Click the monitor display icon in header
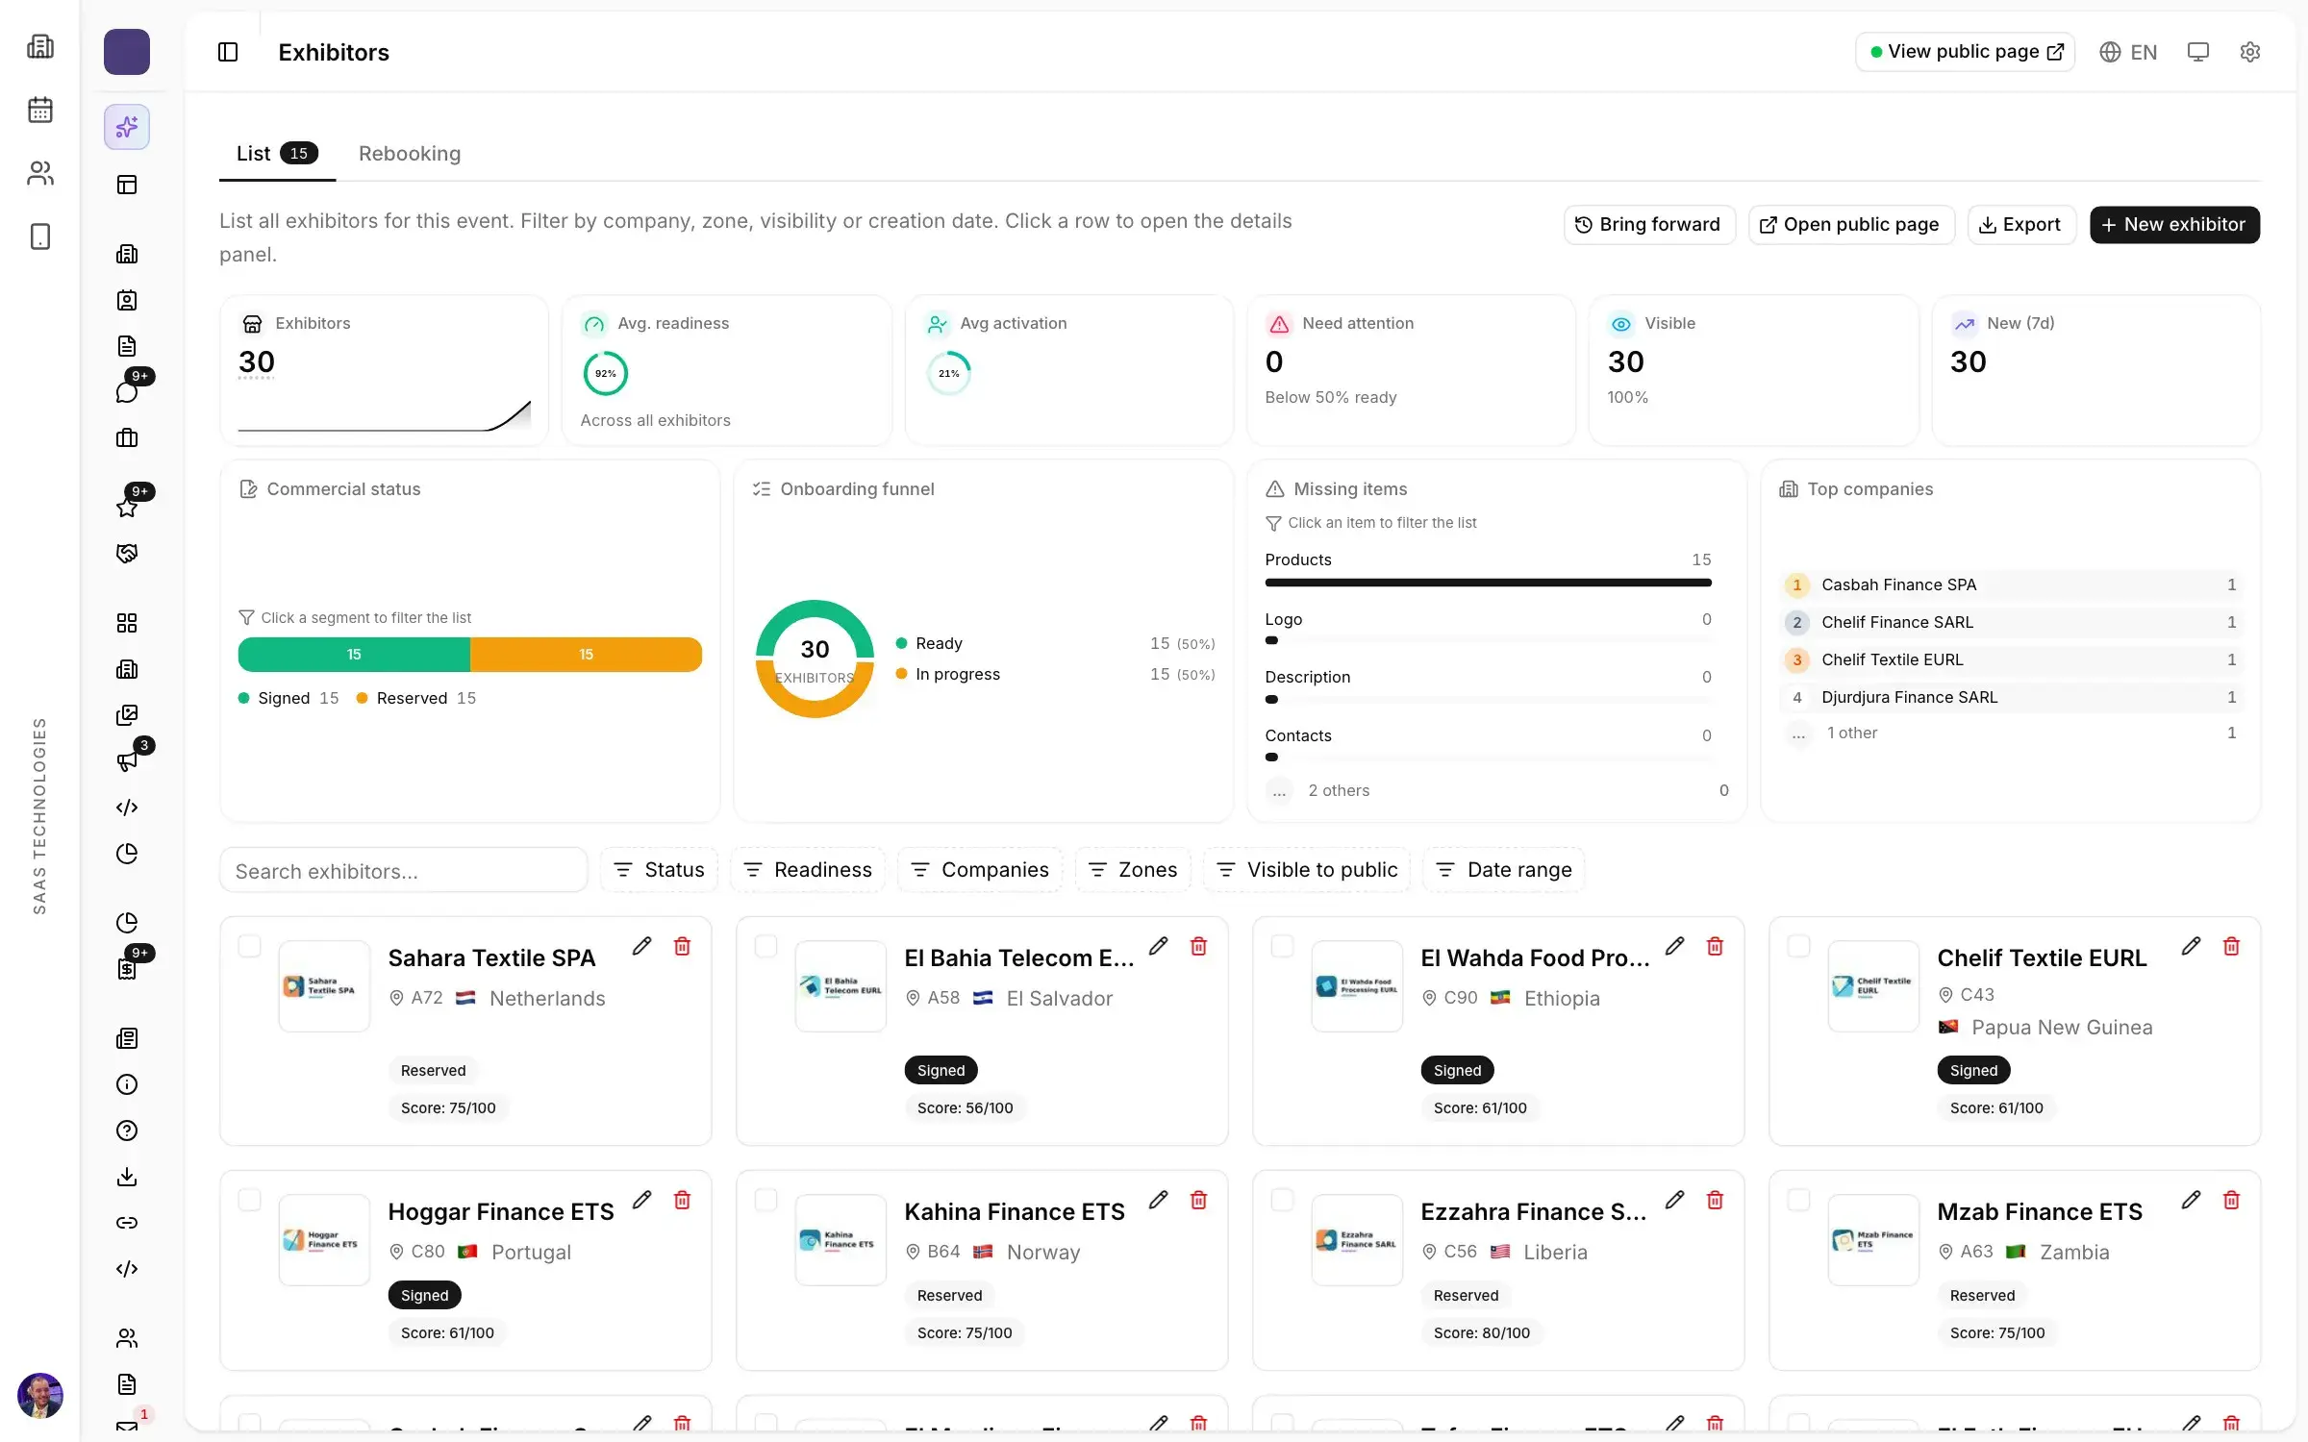Viewport: 2308px width, 1442px height. pos(2197,52)
